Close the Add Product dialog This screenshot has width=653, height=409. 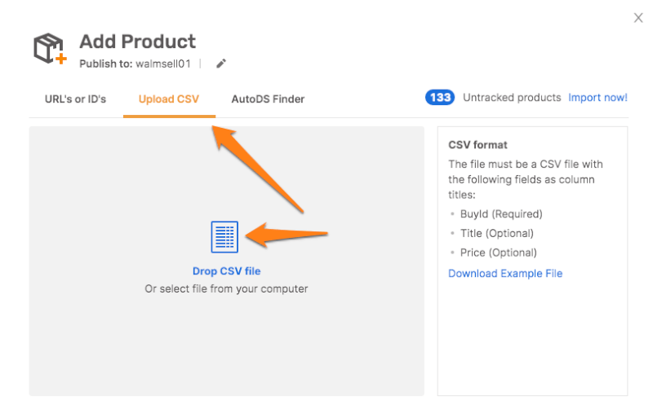pyautogui.click(x=638, y=17)
